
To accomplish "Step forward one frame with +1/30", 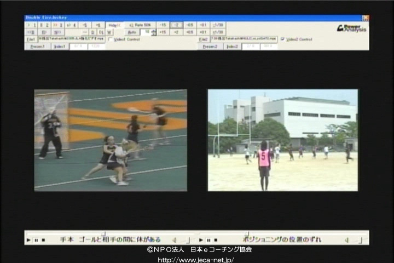I will (x=218, y=32).
